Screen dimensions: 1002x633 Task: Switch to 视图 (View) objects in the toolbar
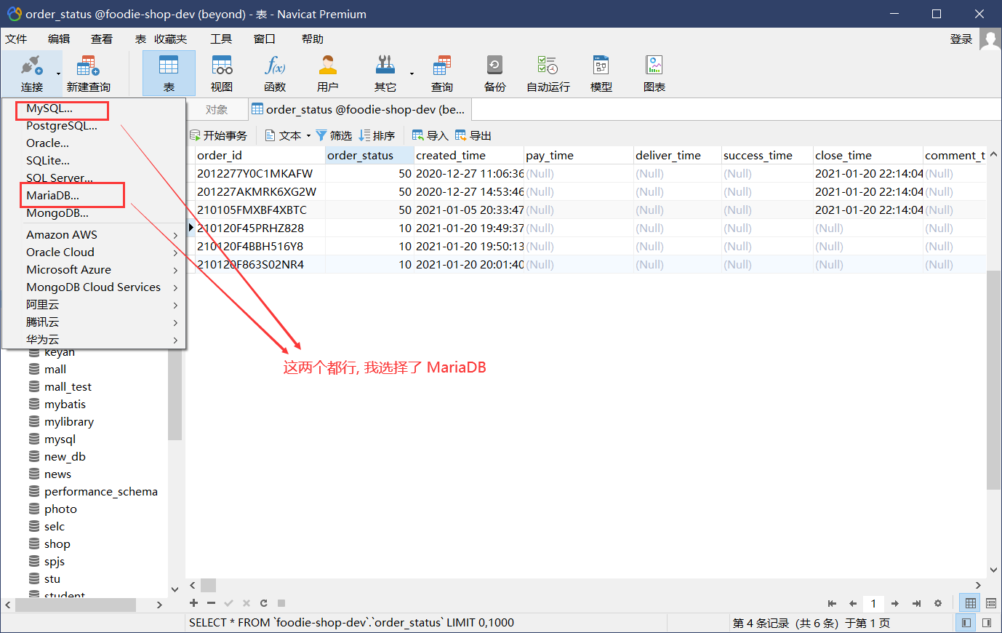click(222, 73)
